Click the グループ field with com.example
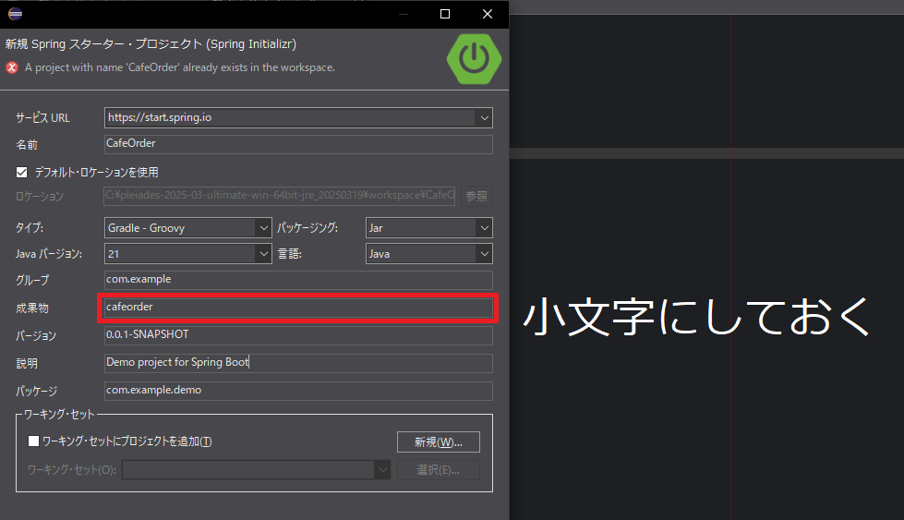The height and width of the screenshot is (520, 904). 298,279
